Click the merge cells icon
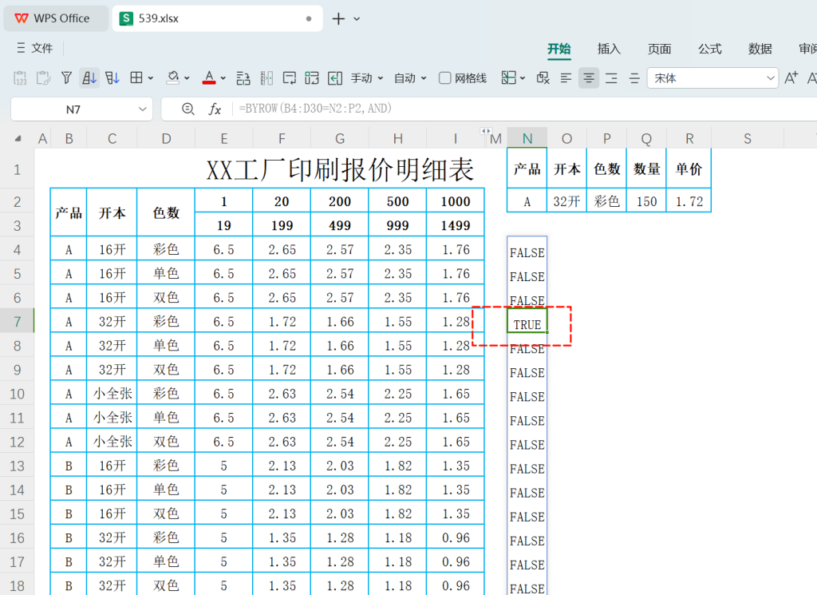Image resolution: width=817 pixels, height=595 pixels. (x=312, y=78)
